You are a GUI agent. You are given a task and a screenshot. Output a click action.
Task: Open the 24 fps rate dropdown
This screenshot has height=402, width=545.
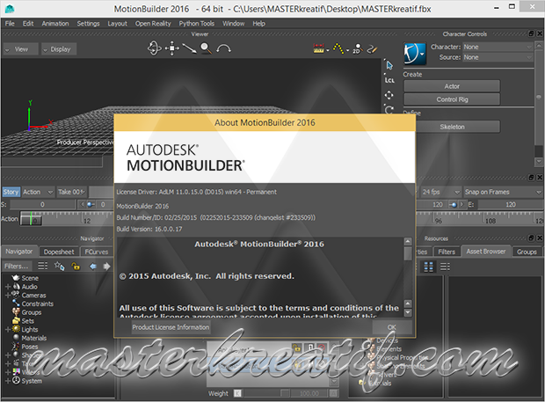click(440, 192)
